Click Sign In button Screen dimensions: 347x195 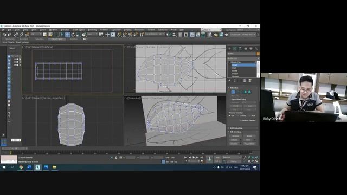[x=211, y=30]
